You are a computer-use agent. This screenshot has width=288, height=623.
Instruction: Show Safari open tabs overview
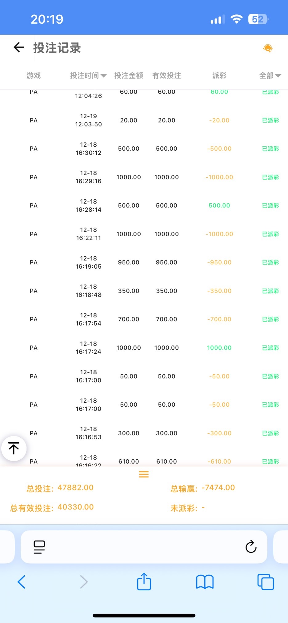click(265, 582)
